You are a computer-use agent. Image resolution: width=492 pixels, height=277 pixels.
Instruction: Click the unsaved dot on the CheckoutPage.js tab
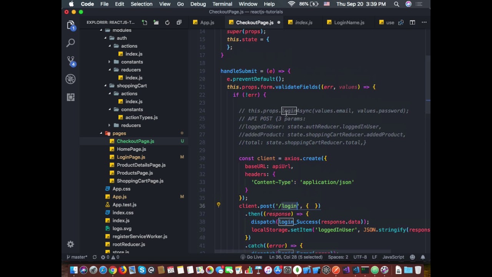279,22
